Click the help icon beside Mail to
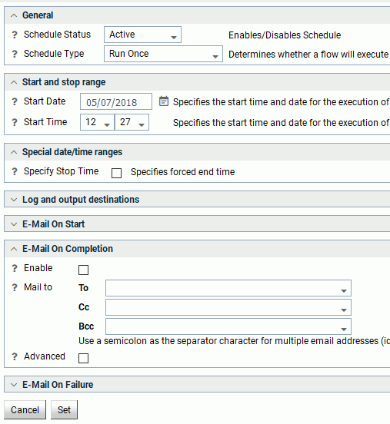Image resolution: width=390 pixels, height=424 pixels. pyautogui.click(x=15, y=287)
